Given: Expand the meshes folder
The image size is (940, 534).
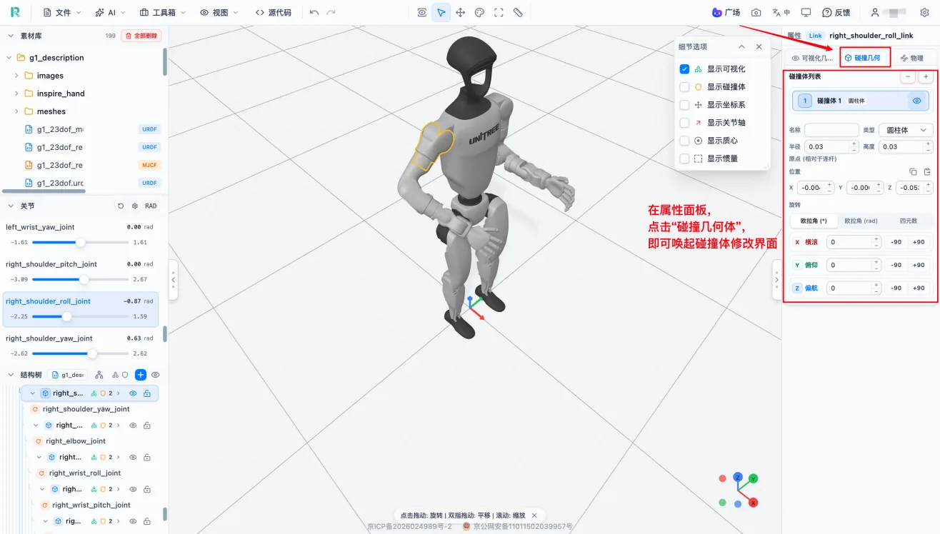Looking at the screenshot, I should point(16,111).
